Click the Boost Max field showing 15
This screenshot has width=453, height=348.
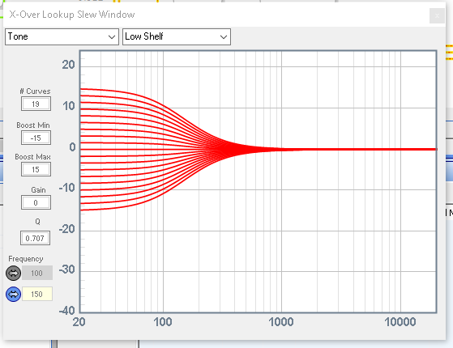pyautogui.click(x=36, y=169)
